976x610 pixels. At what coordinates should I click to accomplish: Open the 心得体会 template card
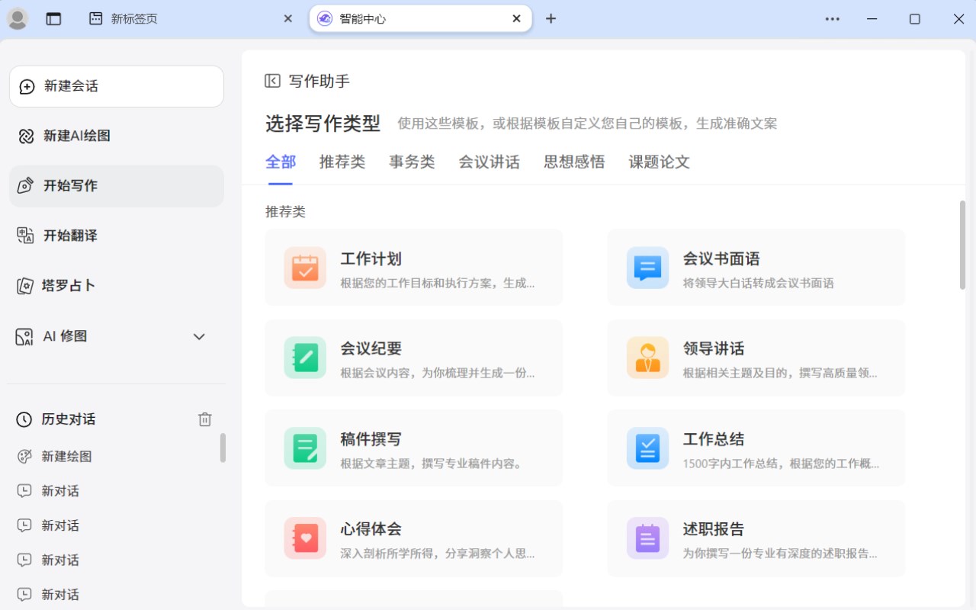pos(414,538)
